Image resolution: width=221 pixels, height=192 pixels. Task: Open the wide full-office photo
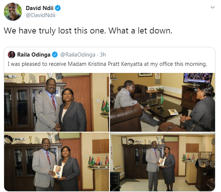tap(162, 162)
